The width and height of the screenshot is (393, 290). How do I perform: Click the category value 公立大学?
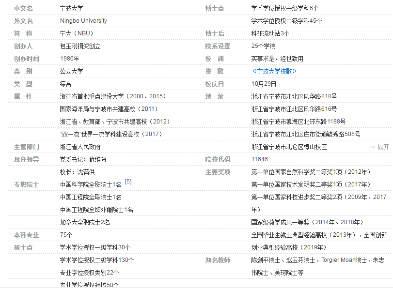tap(71, 71)
